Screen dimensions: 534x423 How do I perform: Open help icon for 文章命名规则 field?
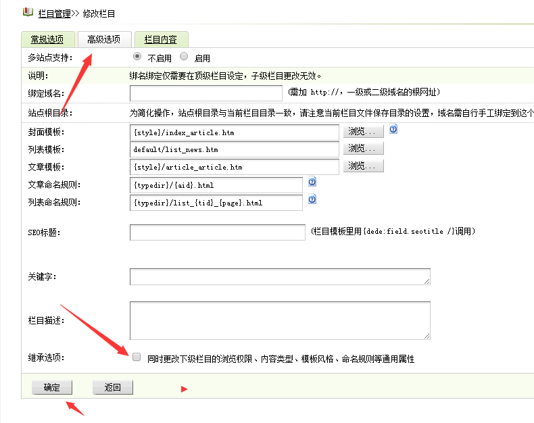(312, 182)
